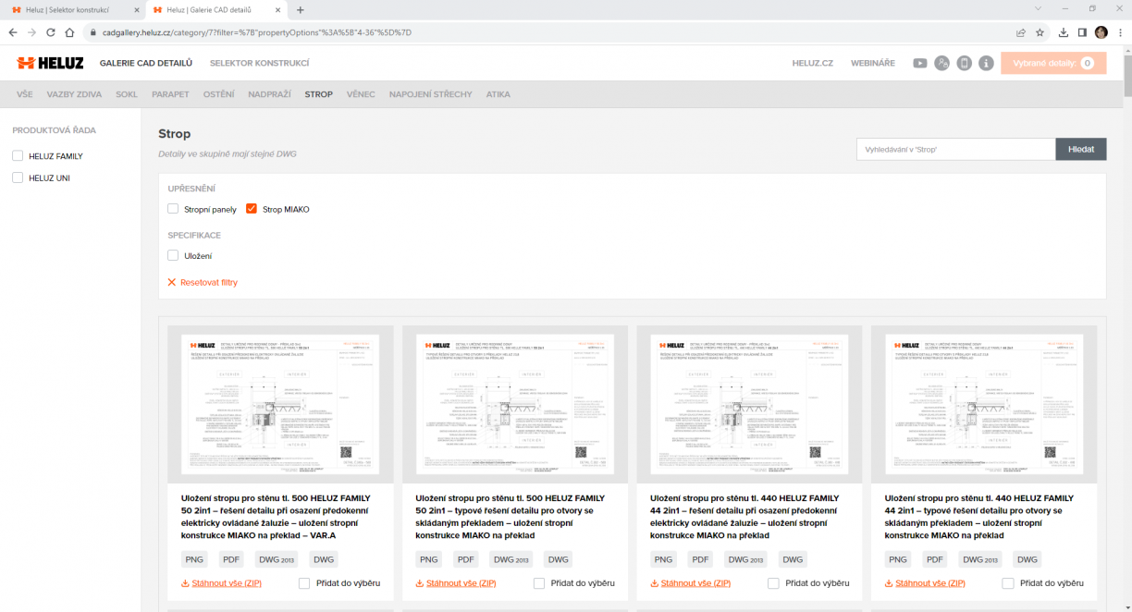Close the 'Heluz | Selektor konstrukcí' tab
1132x612 pixels.
pos(136,9)
